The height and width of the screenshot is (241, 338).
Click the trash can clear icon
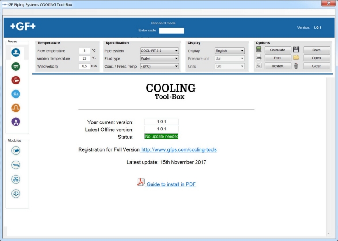click(x=296, y=66)
